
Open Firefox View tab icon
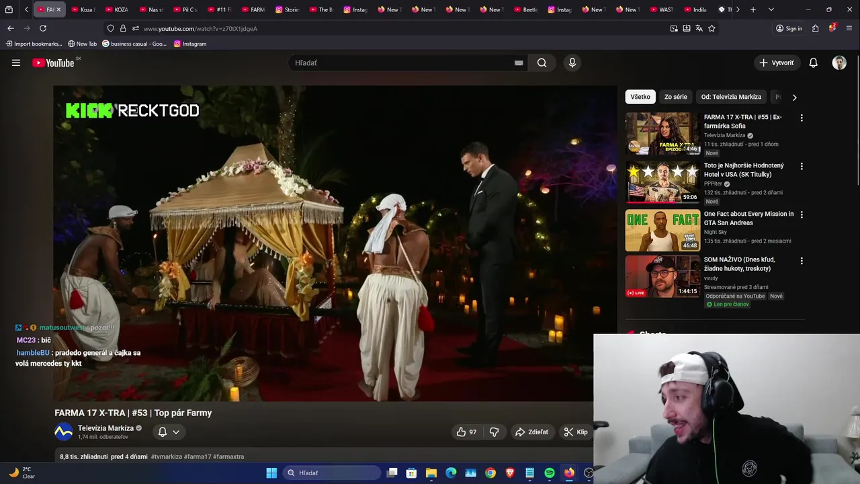[9, 9]
